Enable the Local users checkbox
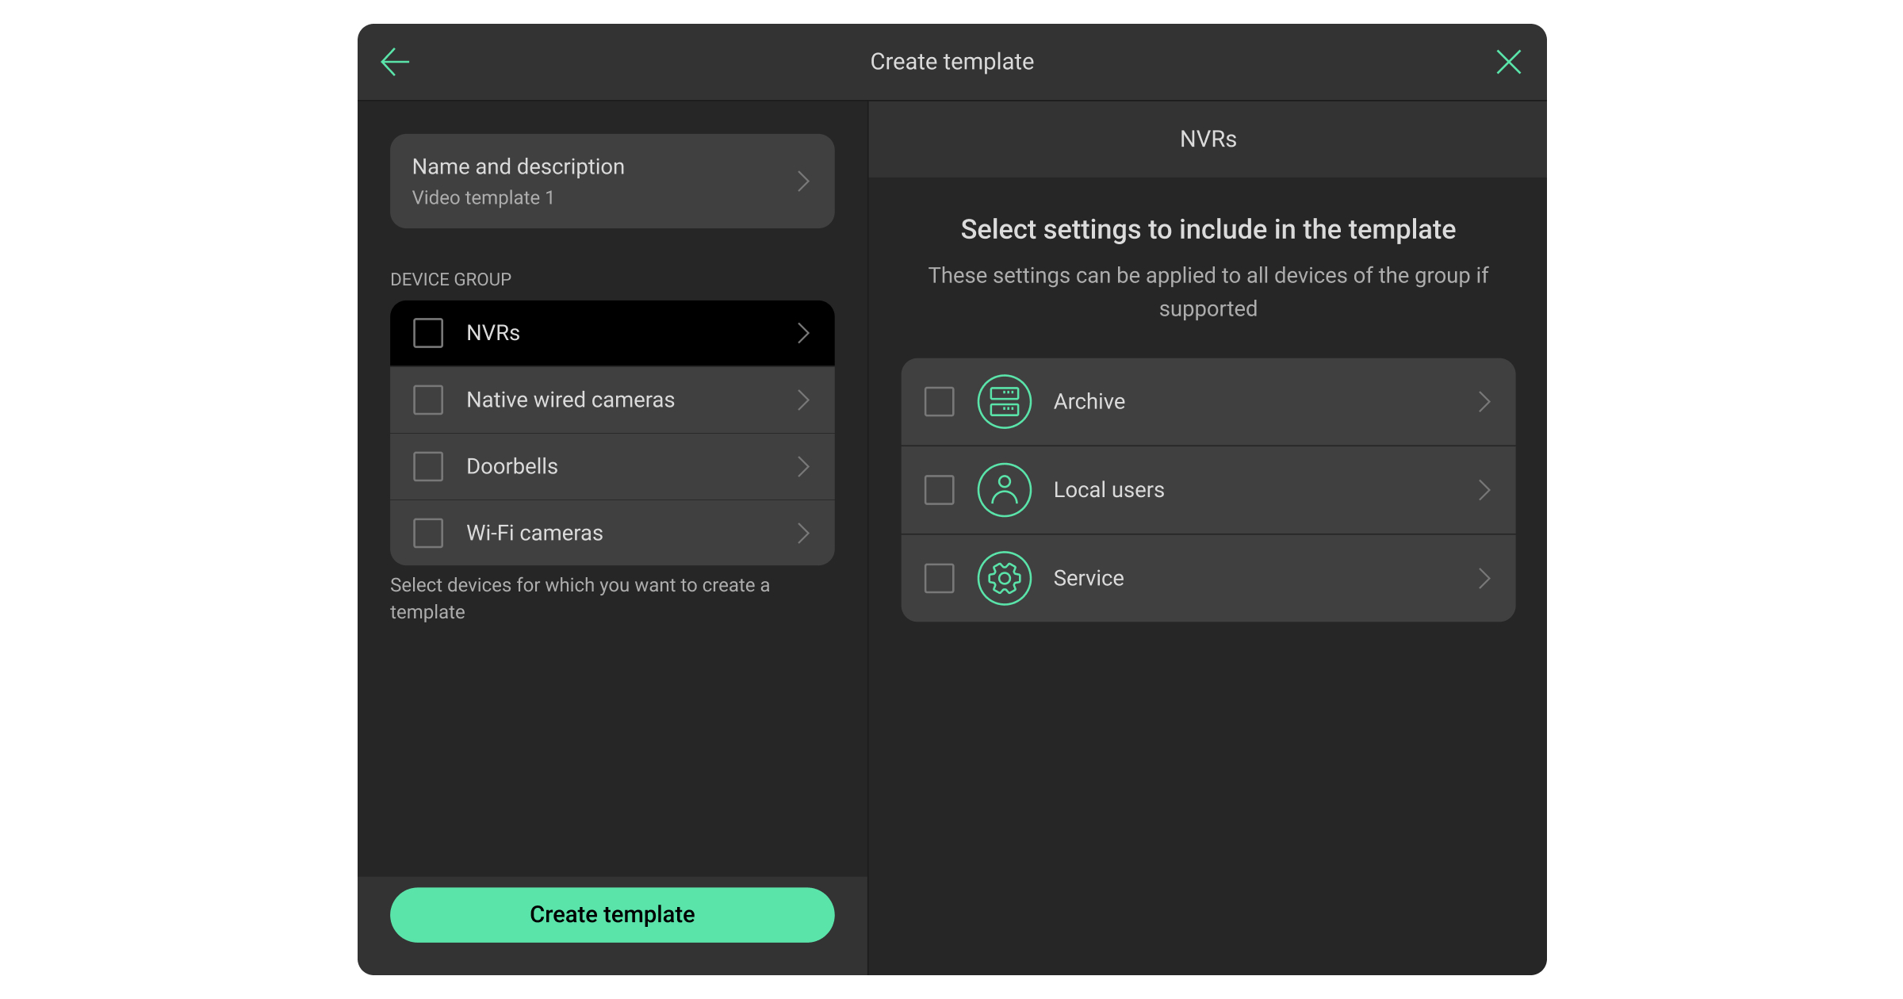Viewport: 1903px width, 999px height. pos(939,490)
